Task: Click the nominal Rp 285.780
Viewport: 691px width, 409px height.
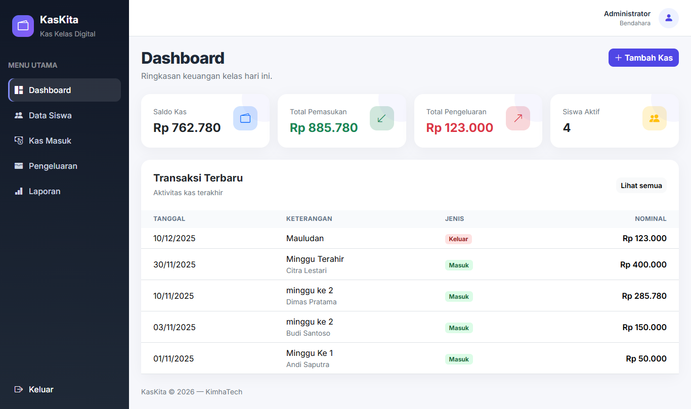Action: tap(644, 296)
